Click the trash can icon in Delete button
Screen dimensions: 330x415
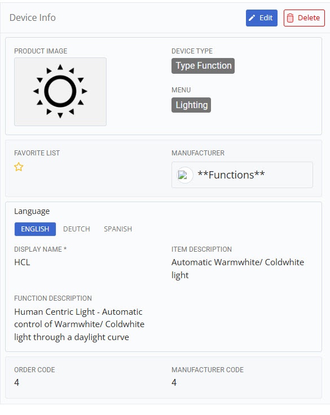tap(291, 18)
